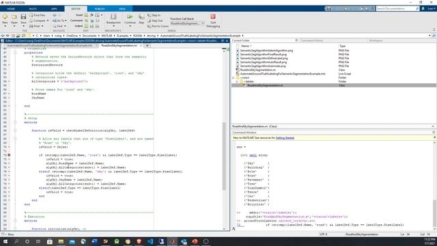Click the editor vertical scrollbar thumb

click(x=224, y=156)
